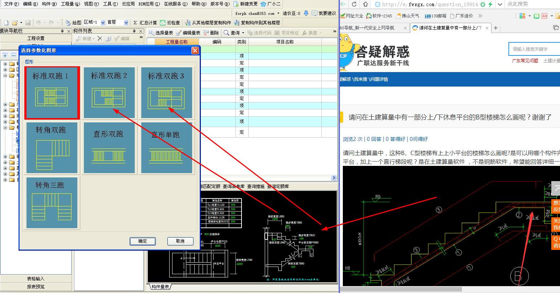
Task: Click collapse-all minus icon in navigation panel
Action: point(13,55)
